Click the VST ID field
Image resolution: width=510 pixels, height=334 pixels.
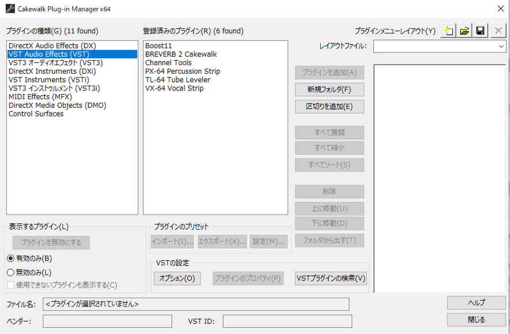coord(287,321)
